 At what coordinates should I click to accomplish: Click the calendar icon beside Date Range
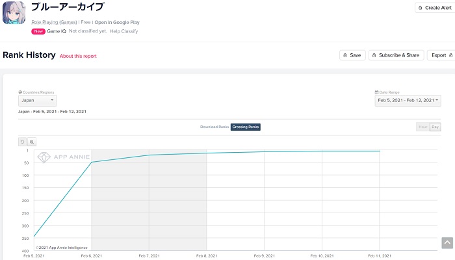click(x=376, y=92)
